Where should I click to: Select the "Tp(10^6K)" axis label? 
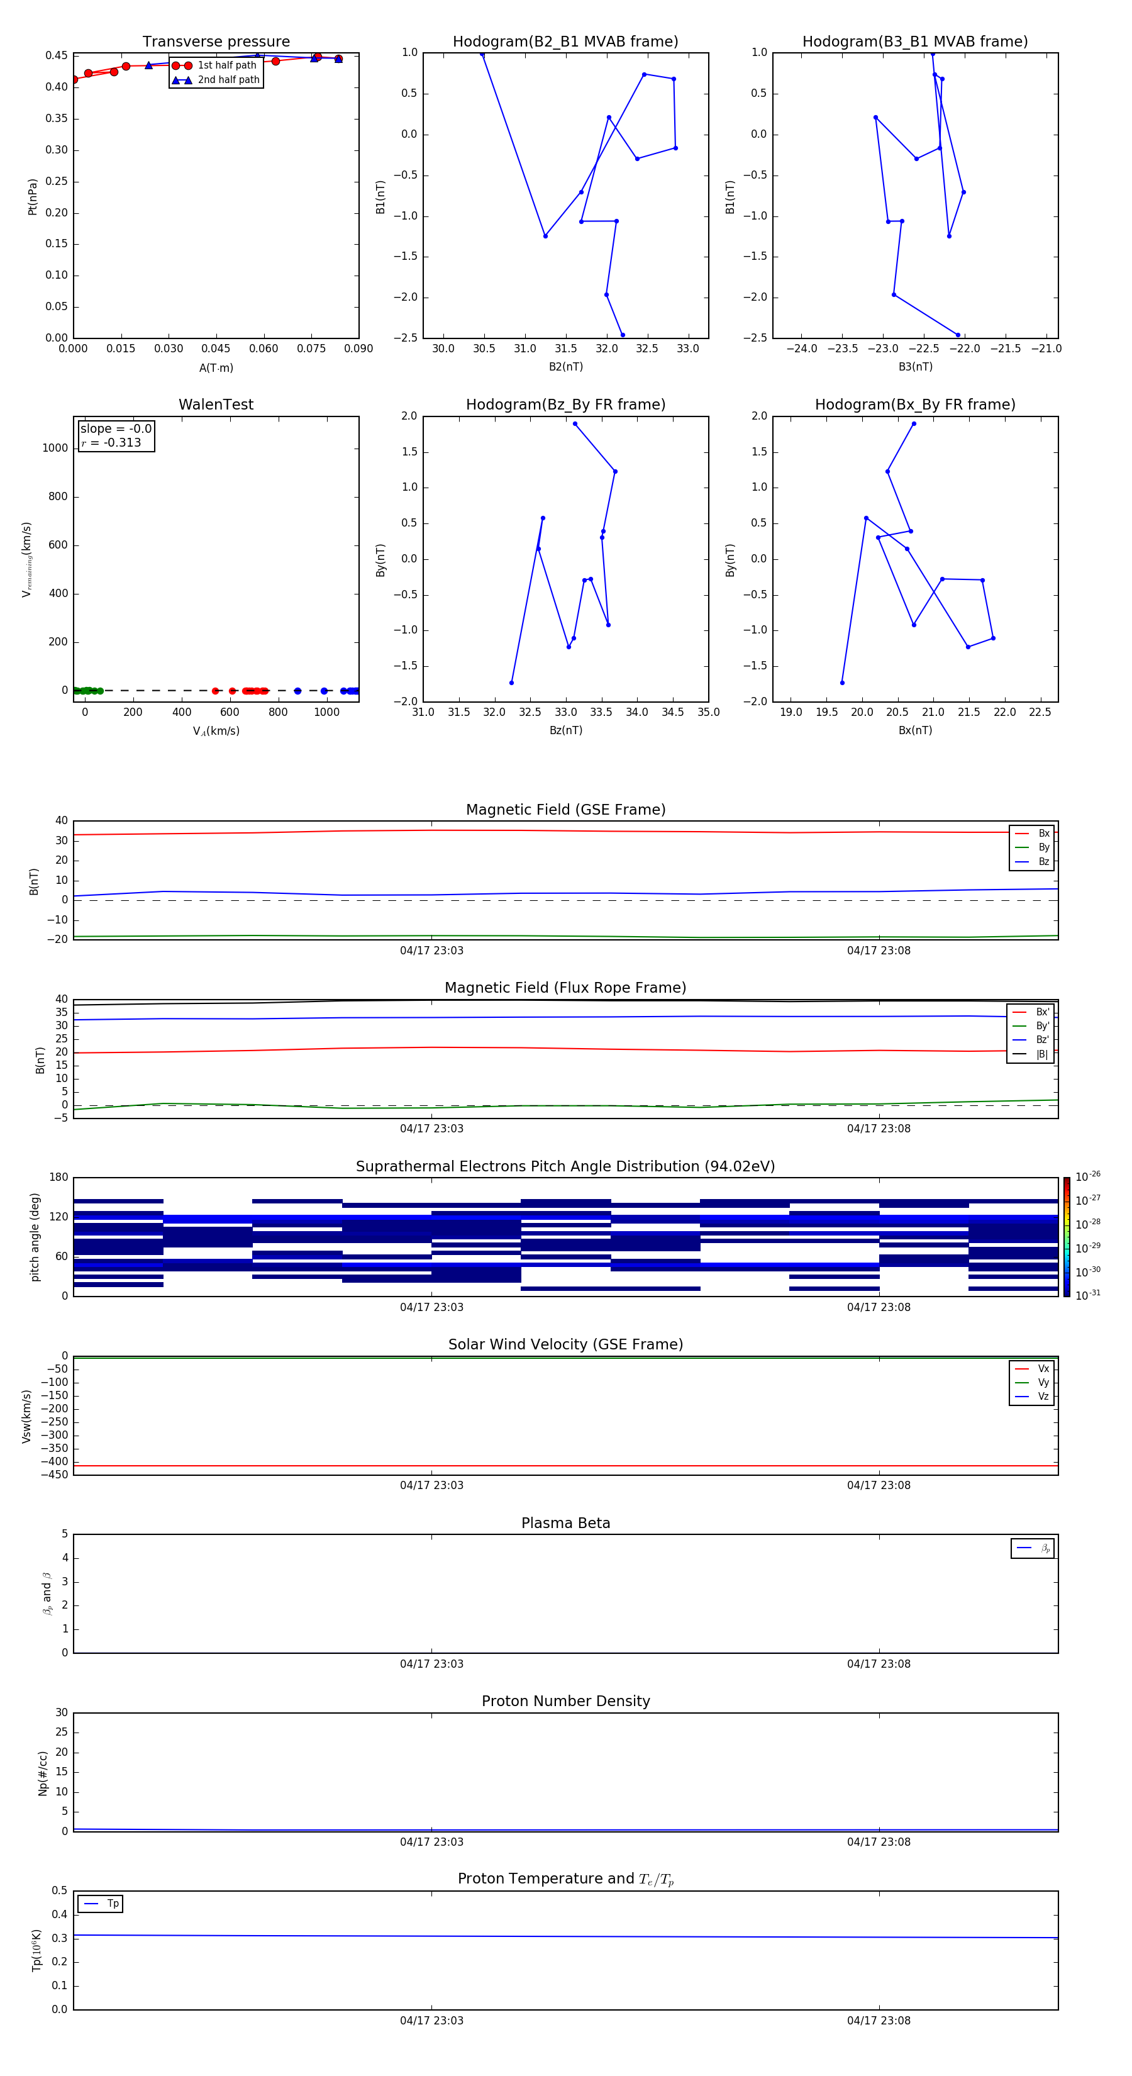[x=37, y=1950]
